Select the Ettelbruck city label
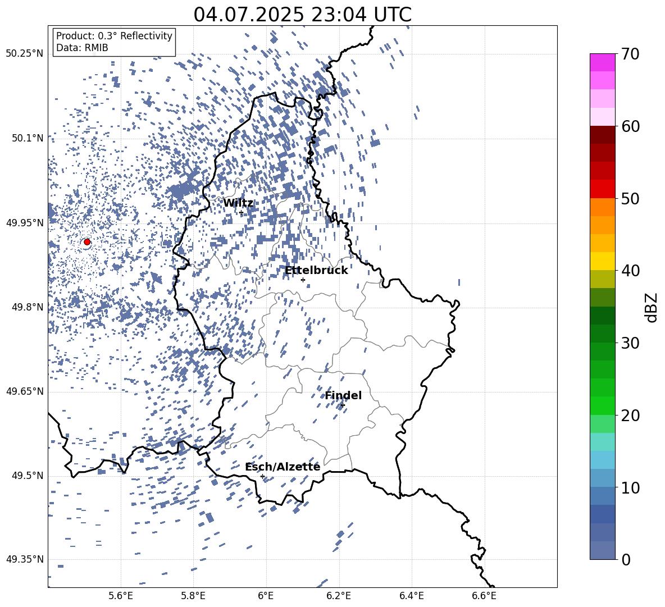This screenshot has width=665, height=607. coord(316,271)
